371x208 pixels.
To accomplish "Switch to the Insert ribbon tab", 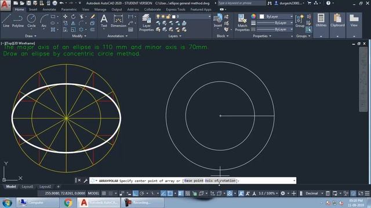I will (x=33, y=9).
